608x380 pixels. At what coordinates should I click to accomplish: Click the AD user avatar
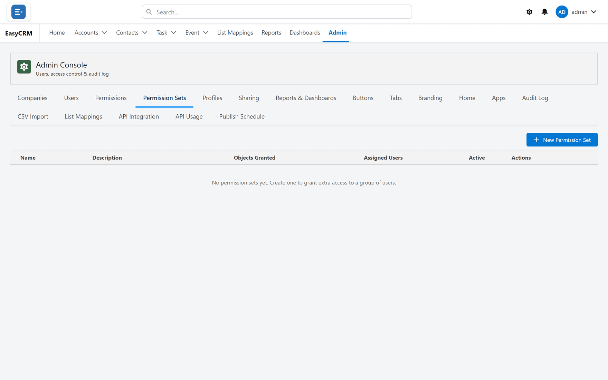click(x=562, y=12)
